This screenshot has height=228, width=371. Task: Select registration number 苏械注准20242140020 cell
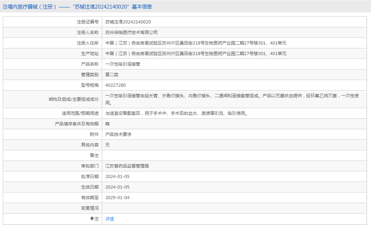(x=128, y=22)
